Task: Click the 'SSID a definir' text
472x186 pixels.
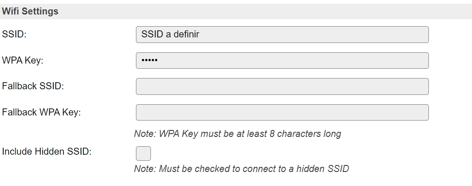Action: (x=170, y=35)
